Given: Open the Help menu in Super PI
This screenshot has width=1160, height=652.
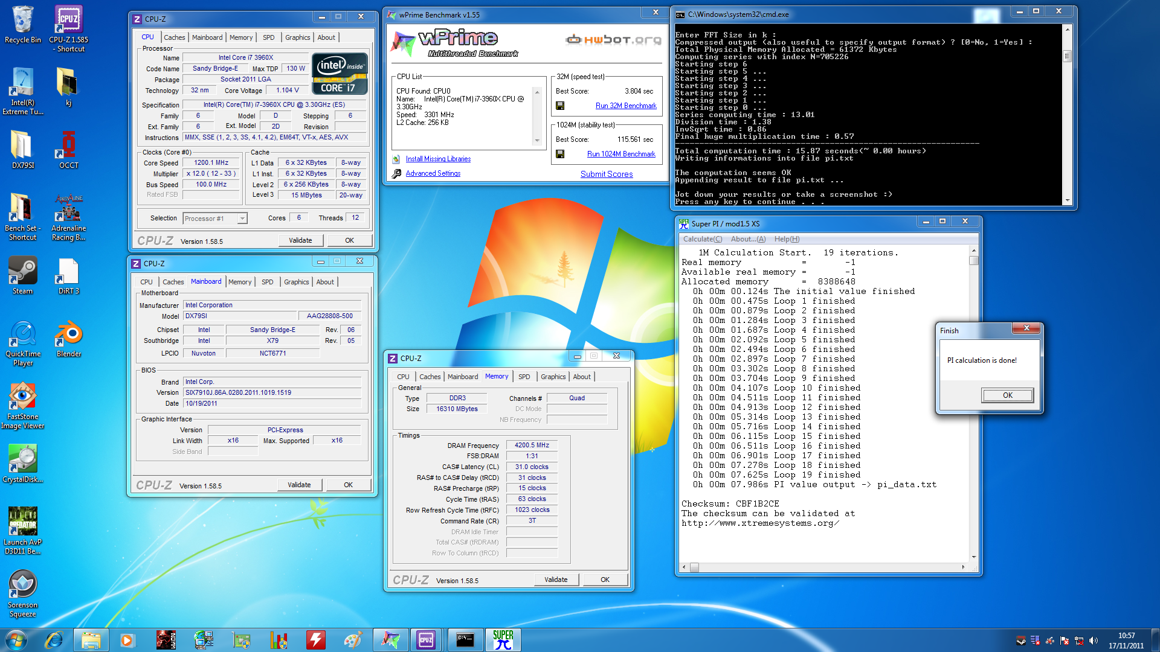Looking at the screenshot, I should click(787, 239).
